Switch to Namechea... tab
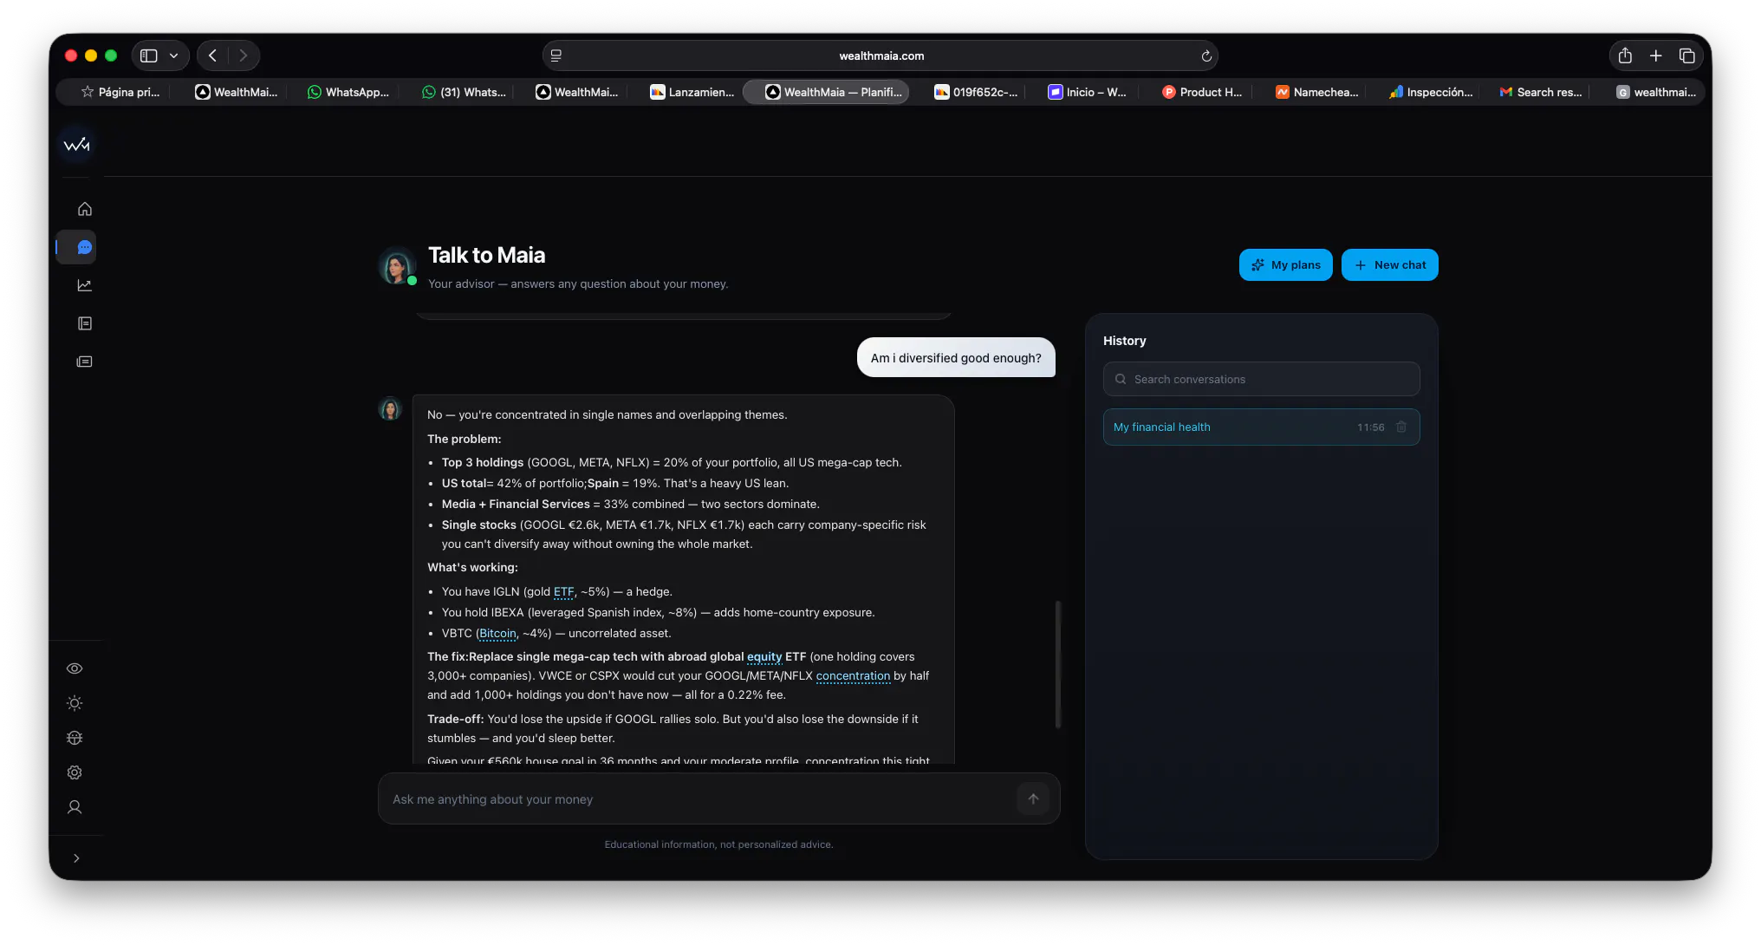 click(x=1316, y=92)
